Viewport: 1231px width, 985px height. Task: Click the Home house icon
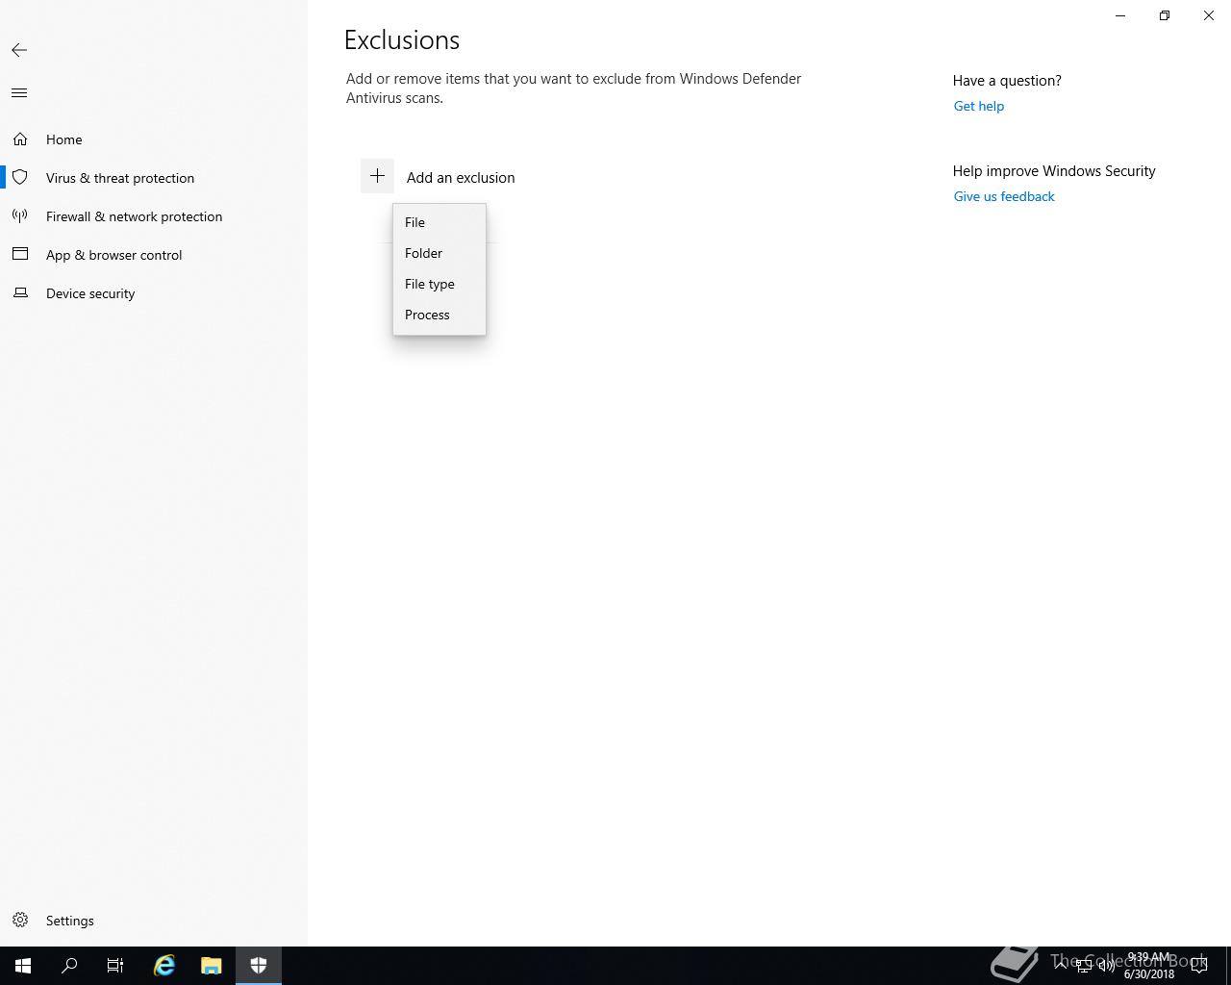20,139
